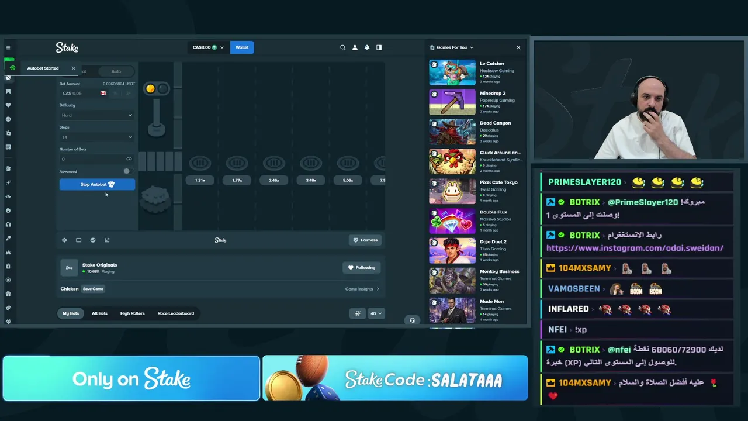Open the Monkey Business game thumbnail
Viewport: 748px width, 421px height.
(452, 281)
